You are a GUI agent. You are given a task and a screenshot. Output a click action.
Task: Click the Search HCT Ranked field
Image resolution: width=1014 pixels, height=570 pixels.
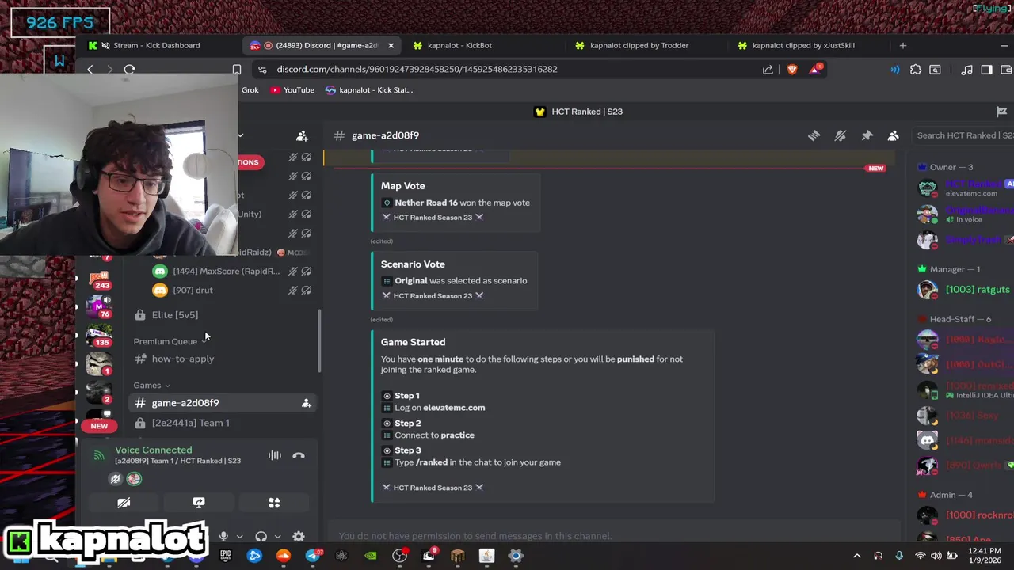[x=963, y=135]
